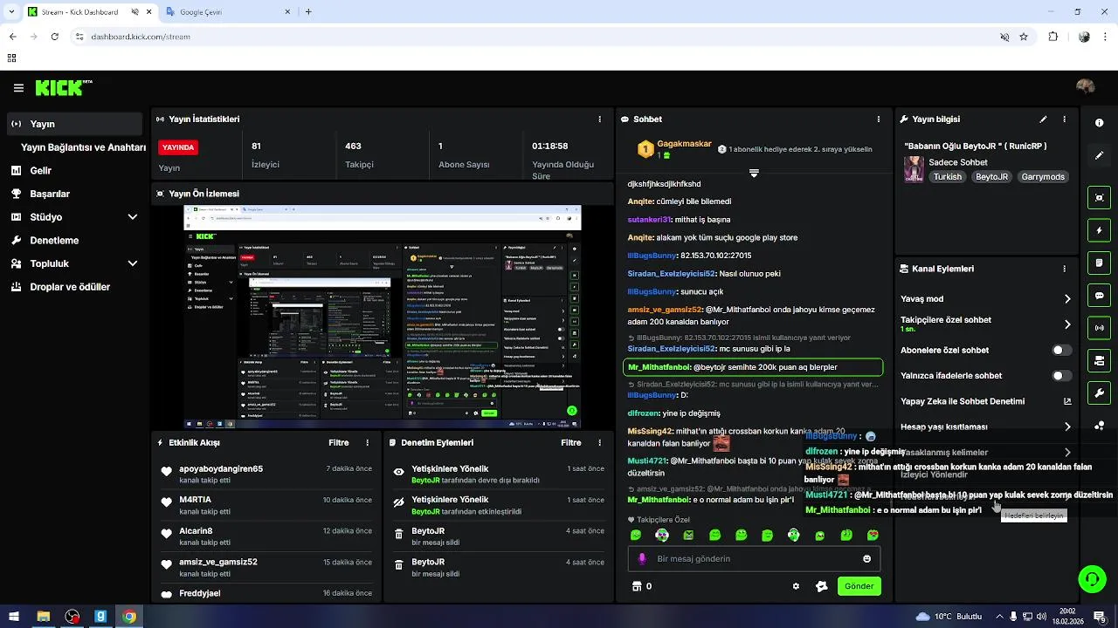Open Filtre in Denetim Eylemleri panel
Image resolution: width=1118 pixels, height=628 pixels.
click(x=571, y=443)
